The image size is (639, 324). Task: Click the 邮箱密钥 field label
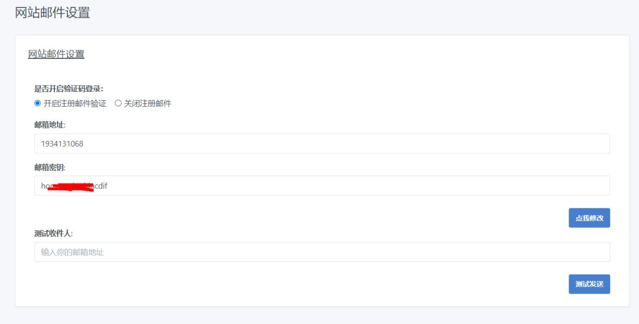coord(49,167)
